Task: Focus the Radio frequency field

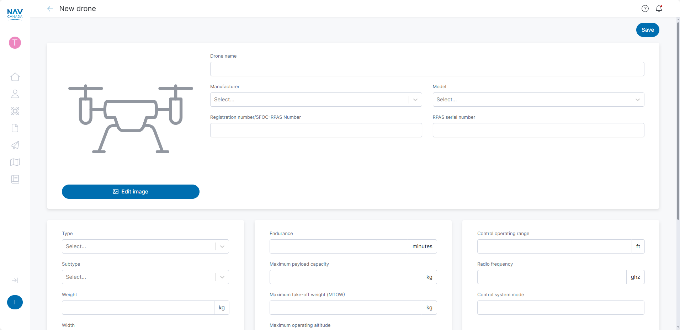Action: point(552,277)
